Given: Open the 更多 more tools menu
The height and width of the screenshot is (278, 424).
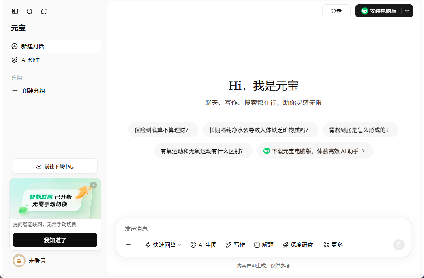Looking at the screenshot, I should pyautogui.click(x=333, y=245).
